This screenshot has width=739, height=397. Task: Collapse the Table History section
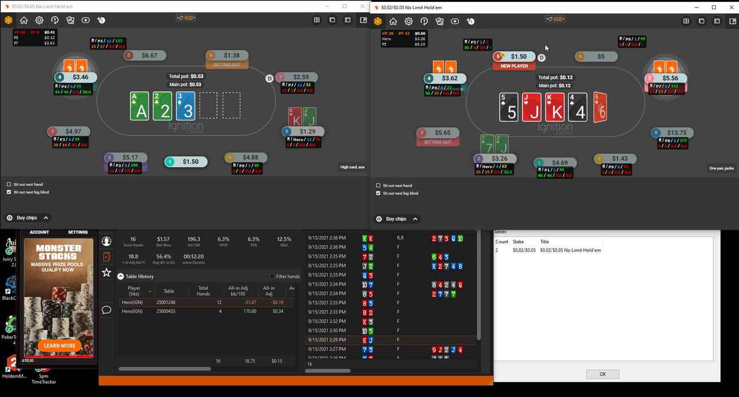pyautogui.click(x=121, y=276)
